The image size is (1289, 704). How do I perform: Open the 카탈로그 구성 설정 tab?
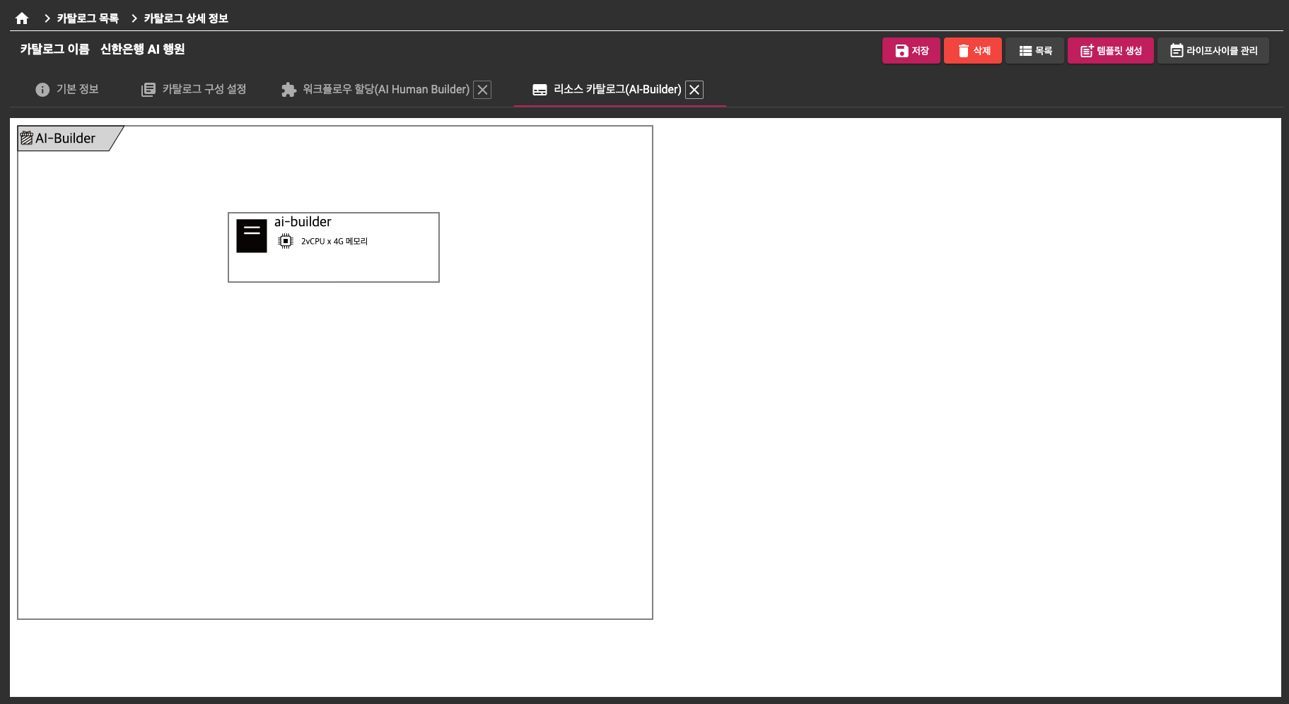194,90
